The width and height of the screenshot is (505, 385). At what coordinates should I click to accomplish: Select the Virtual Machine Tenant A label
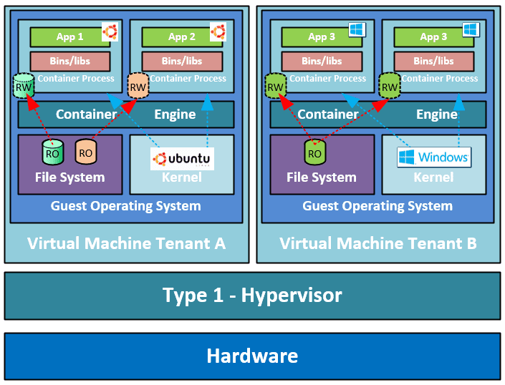coord(126,244)
